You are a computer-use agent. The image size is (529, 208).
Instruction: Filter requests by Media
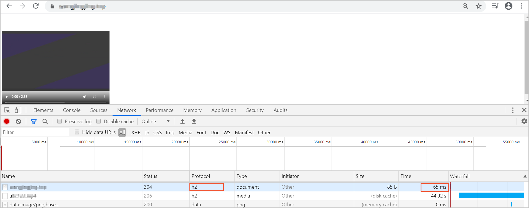tap(185, 132)
